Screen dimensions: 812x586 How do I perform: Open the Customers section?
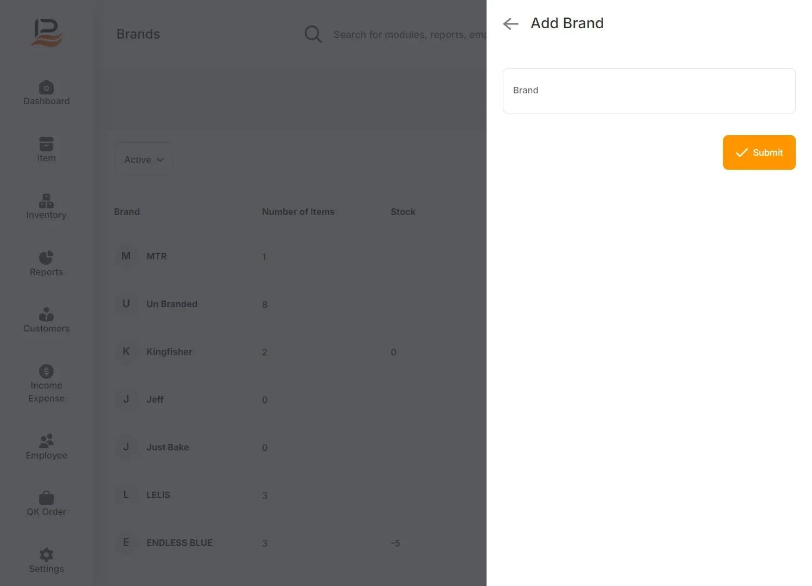click(47, 321)
